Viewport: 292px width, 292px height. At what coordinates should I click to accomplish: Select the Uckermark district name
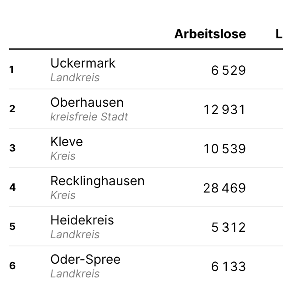(83, 63)
